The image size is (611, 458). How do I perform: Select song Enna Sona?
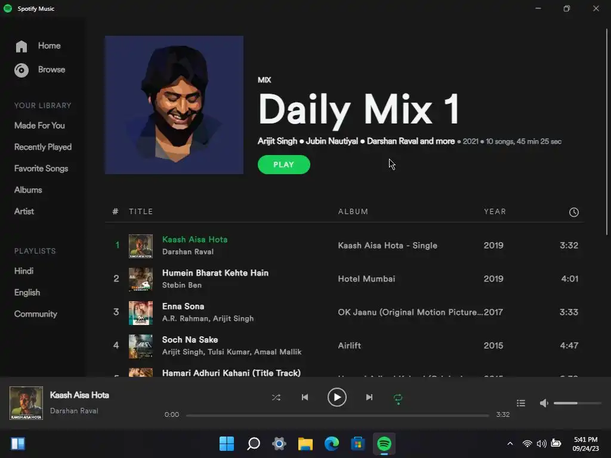pyautogui.click(x=183, y=307)
